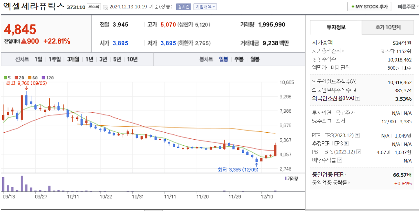
Task: Click the 최고 9,760 (09/25) chart marker
Action: pos(26,83)
